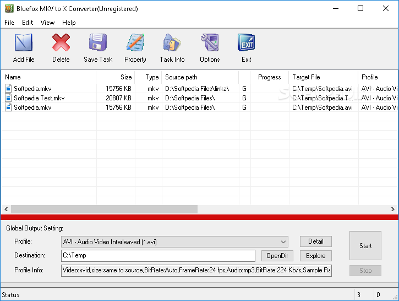
Task: Click the Profile Info text field
Action: pyautogui.click(x=196, y=271)
